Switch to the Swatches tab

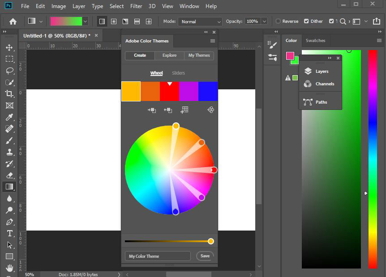tap(315, 41)
